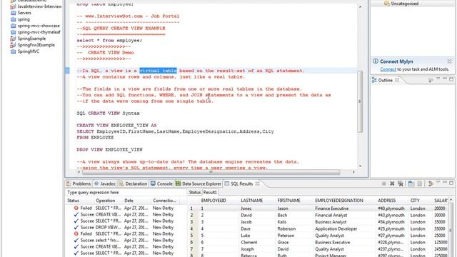Click the CITY column header
Image resolution: width=457 pixels, height=257 pixels.
tap(415, 201)
